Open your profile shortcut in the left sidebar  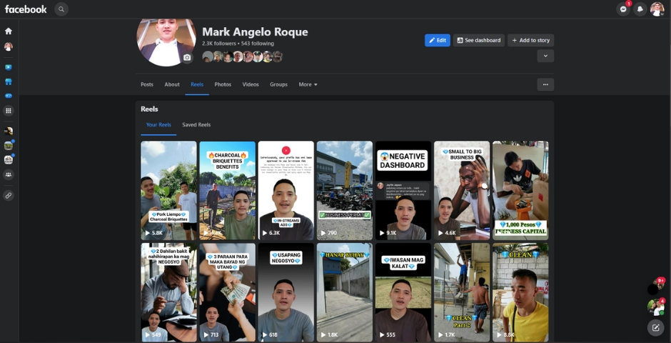9,46
